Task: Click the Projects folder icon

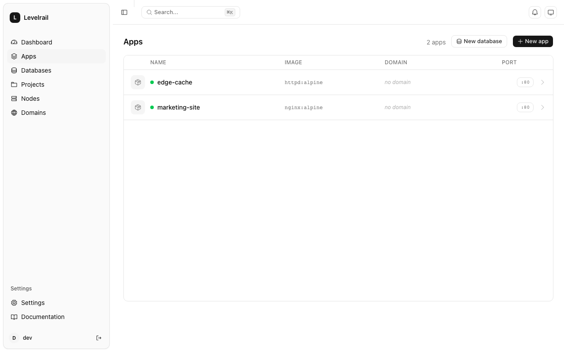Action: click(14, 84)
